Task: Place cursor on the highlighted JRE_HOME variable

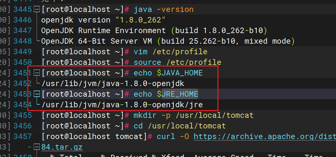Action: tap(180, 94)
